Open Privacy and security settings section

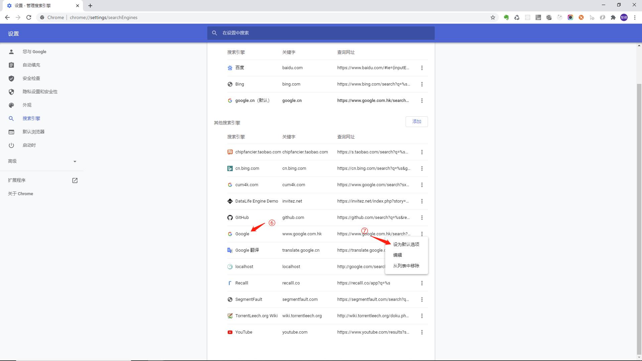pyautogui.click(x=40, y=92)
